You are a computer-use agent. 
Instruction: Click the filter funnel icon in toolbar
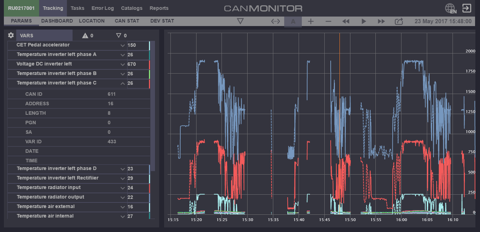(x=240, y=21)
